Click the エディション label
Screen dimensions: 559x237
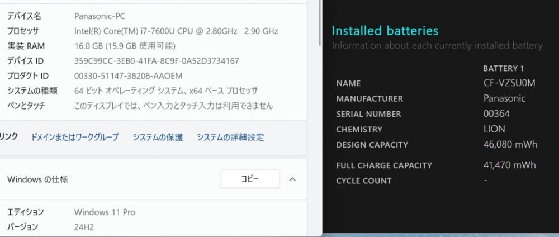26,212
